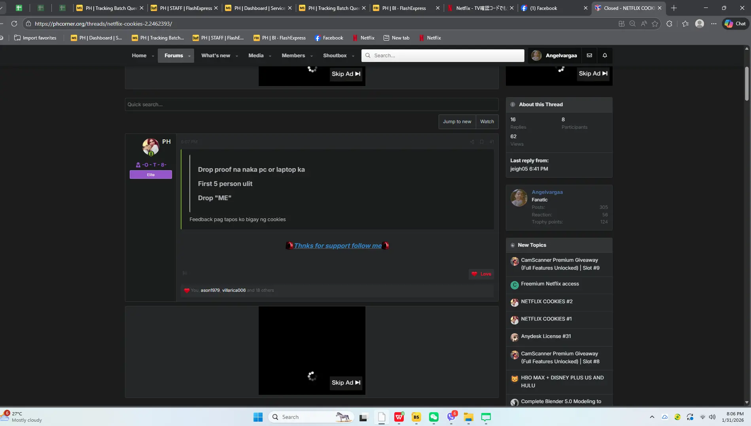
Task: Click the Quick search field
Action: coord(311,105)
